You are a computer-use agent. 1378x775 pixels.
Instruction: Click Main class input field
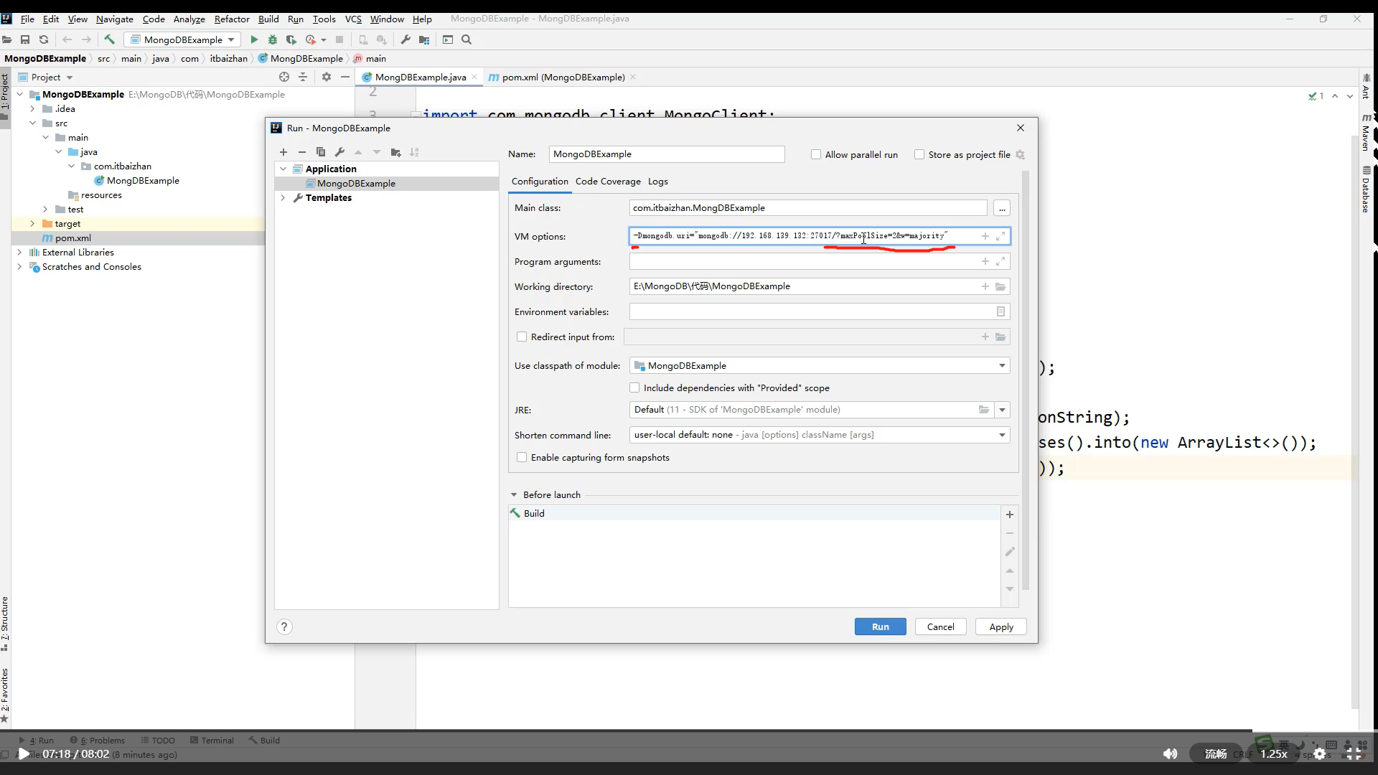808,208
